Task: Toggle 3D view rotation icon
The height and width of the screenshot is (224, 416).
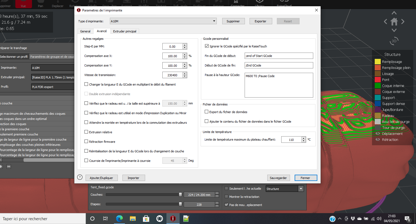Action: tap(394, 41)
